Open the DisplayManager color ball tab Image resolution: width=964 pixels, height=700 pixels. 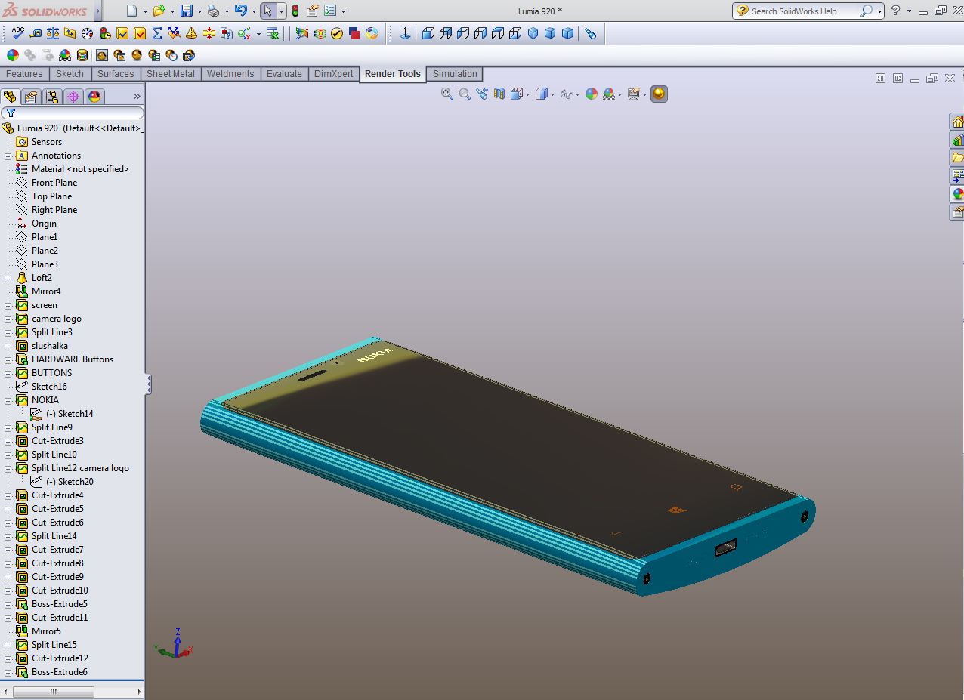[94, 97]
